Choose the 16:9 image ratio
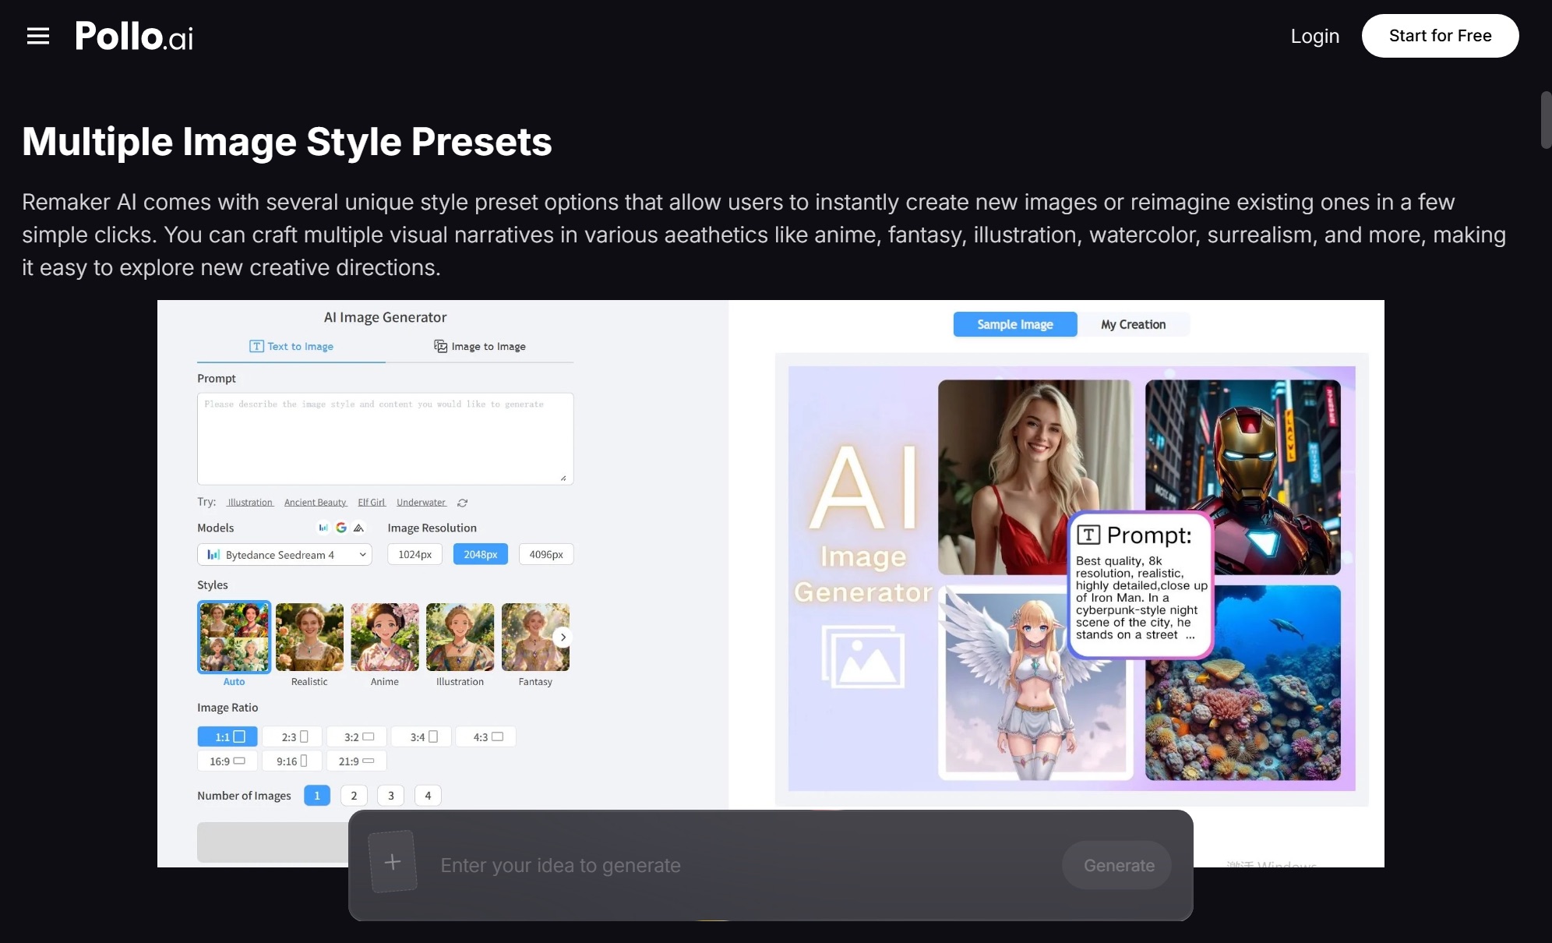Image resolution: width=1552 pixels, height=943 pixels. [x=228, y=761]
